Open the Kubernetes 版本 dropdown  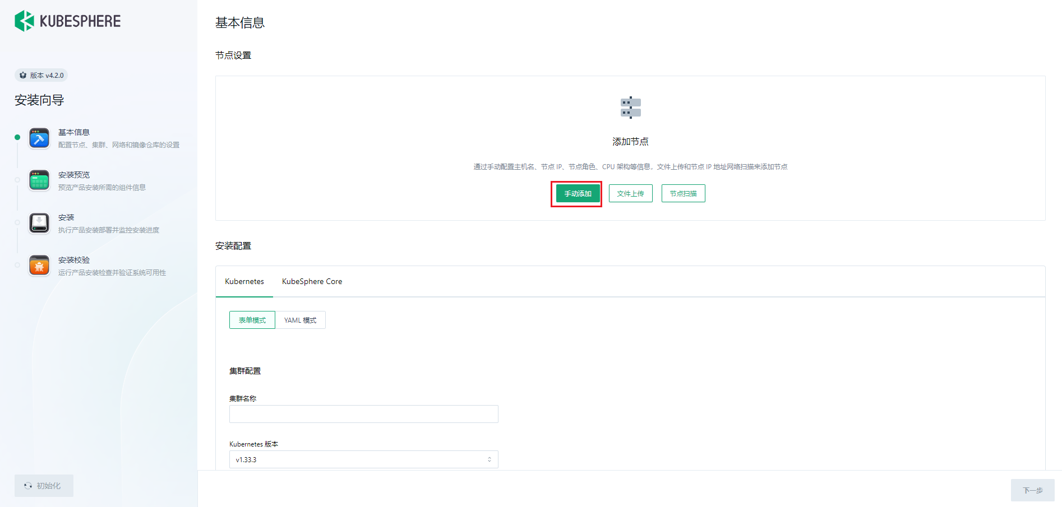(x=363, y=459)
